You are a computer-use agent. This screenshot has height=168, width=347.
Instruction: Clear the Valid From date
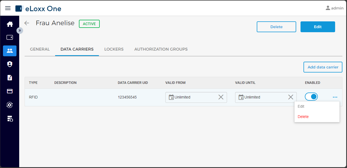(x=221, y=97)
